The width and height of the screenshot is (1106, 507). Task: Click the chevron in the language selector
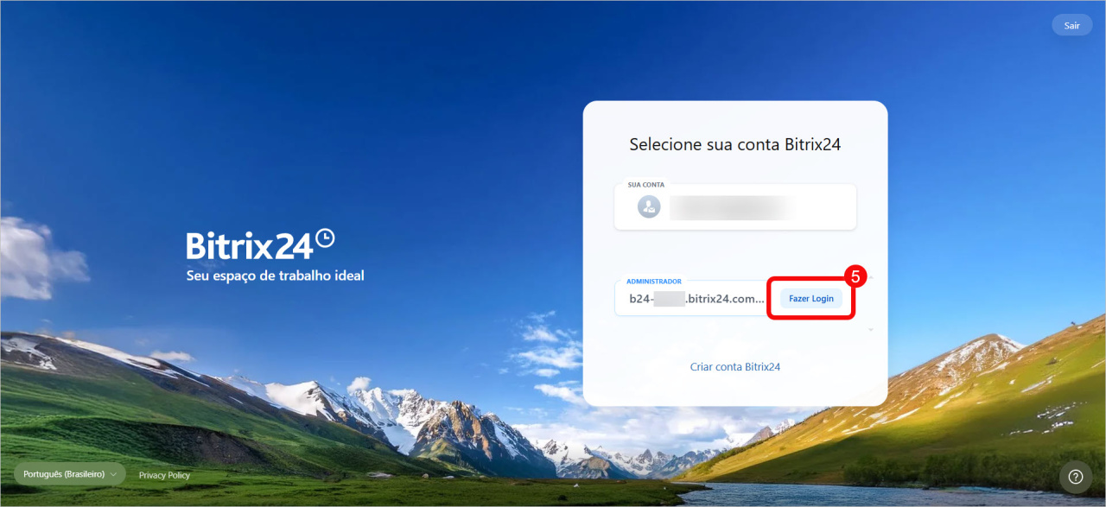pos(113,474)
